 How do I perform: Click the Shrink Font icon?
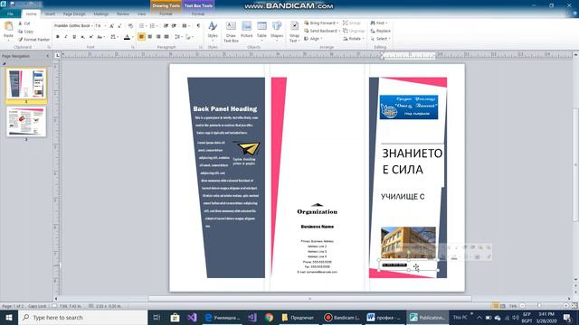119,26
